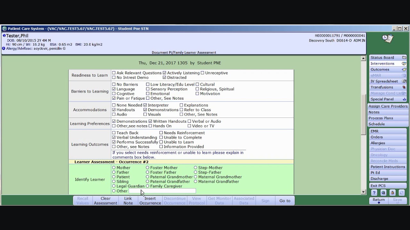Open Transfusions panel
The width and height of the screenshot is (410, 230).
click(388, 87)
